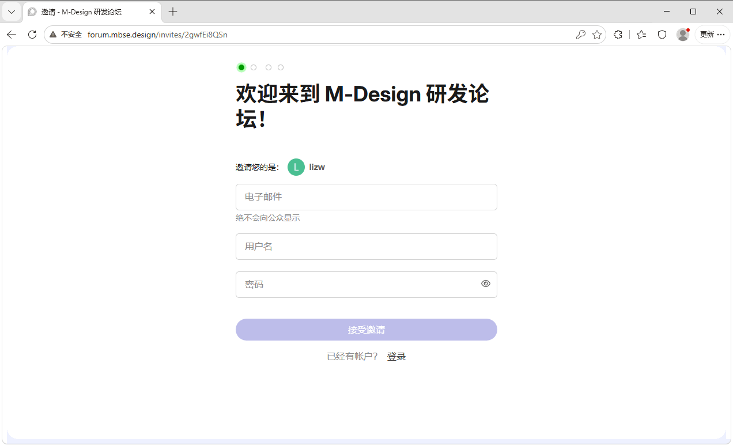Image resolution: width=733 pixels, height=446 pixels.
Task: Minimize the browser window
Action: point(667,12)
